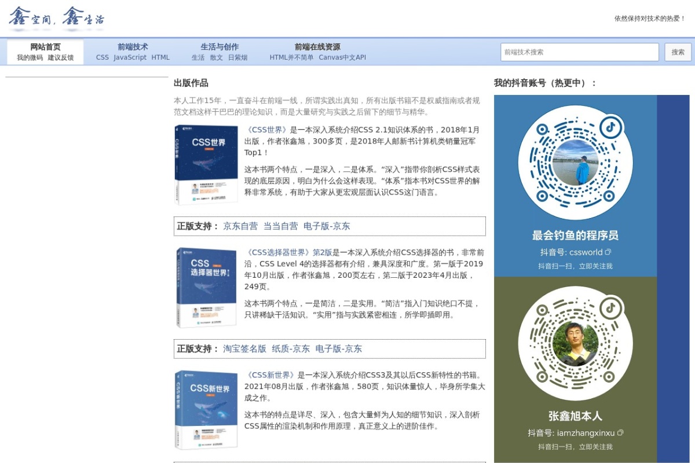
Task: Click 依然保持对技术的热爱 slogan text
Action: click(650, 19)
